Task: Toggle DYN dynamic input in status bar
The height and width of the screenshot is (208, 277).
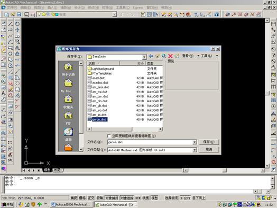Action: [138, 198]
